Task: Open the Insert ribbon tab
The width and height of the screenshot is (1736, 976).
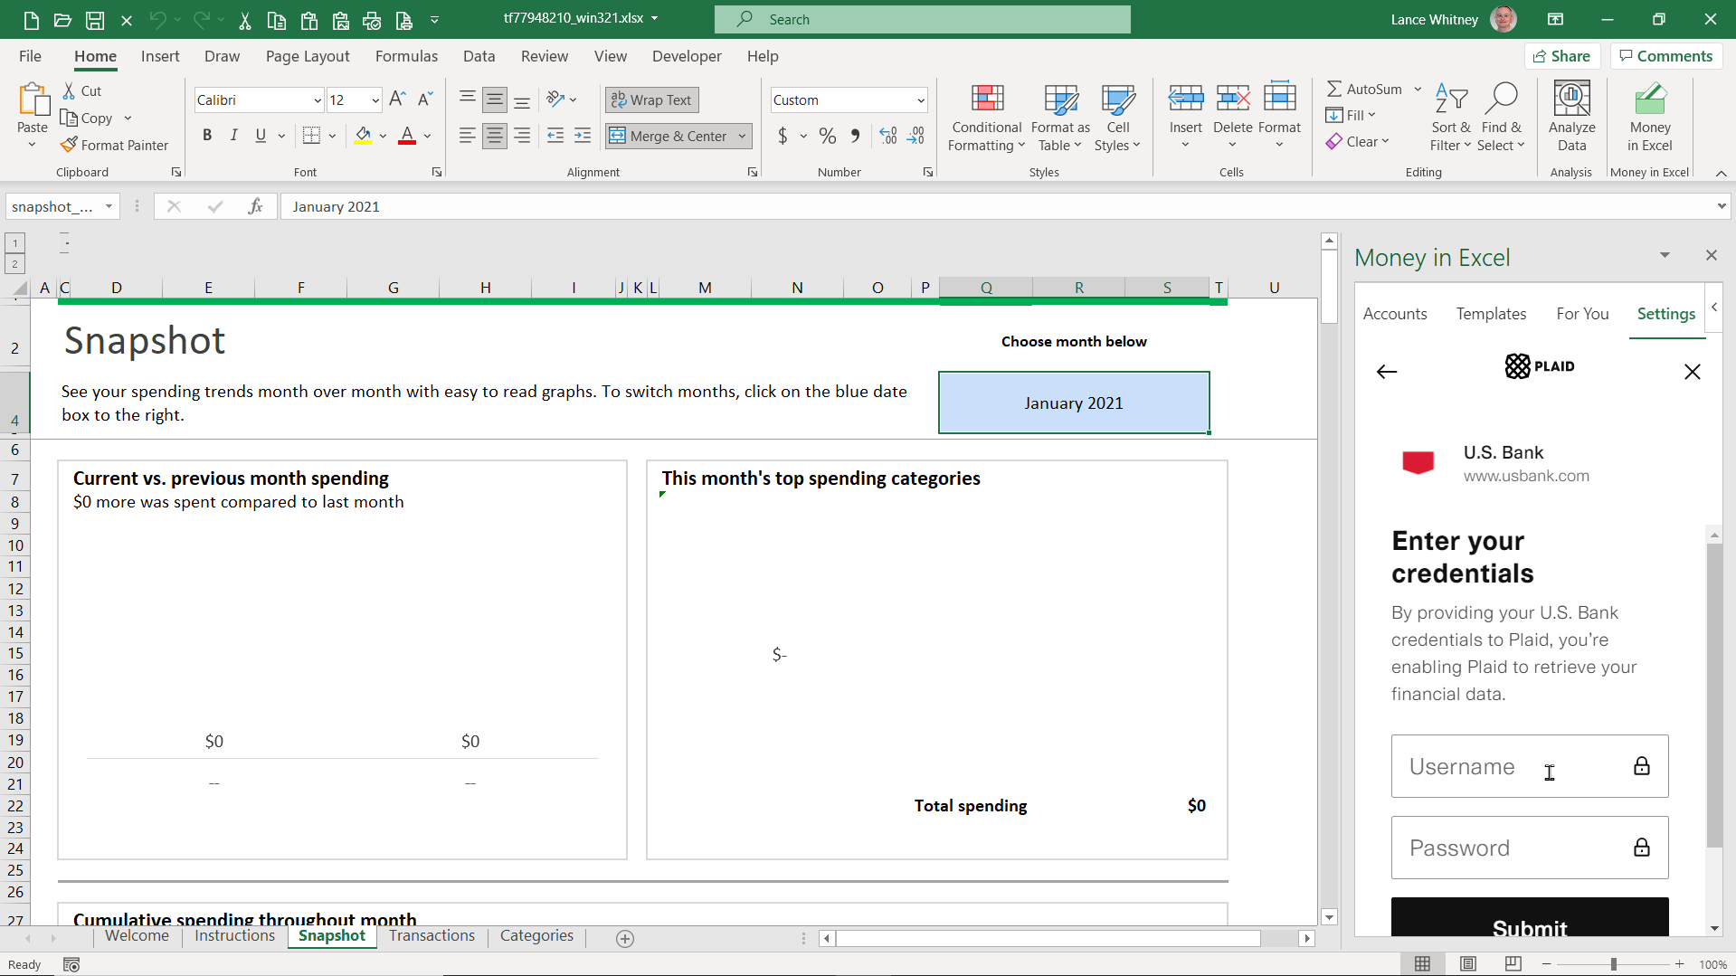Action: point(160,56)
